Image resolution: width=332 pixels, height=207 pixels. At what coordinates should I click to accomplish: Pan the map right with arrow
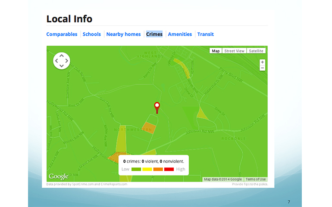(x=67, y=61)
